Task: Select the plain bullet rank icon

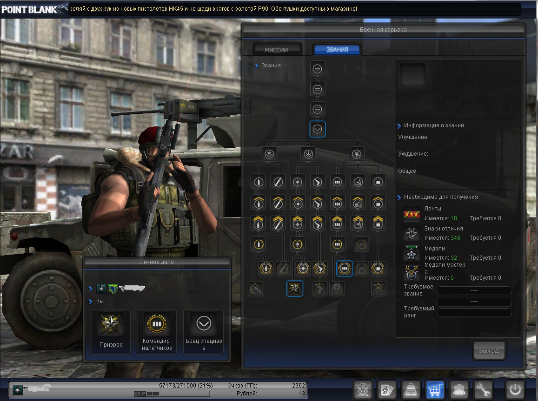Action: 259,182
